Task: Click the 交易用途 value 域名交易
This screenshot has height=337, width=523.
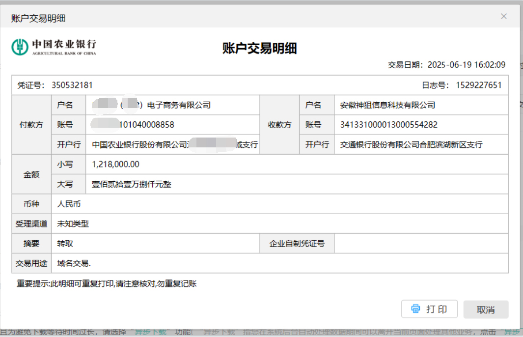Action: pos(74,263)
